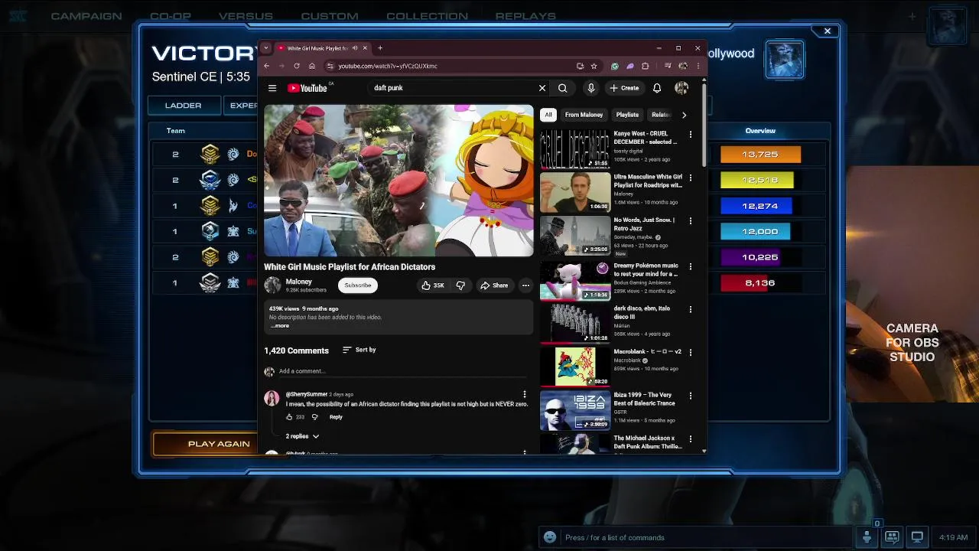Clear the 'daft punk' search text

coord(542,88)
